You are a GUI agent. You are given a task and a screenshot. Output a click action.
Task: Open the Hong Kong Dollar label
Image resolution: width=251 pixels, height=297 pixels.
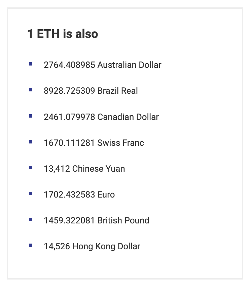pyautogui.click(x=106, y=246)
